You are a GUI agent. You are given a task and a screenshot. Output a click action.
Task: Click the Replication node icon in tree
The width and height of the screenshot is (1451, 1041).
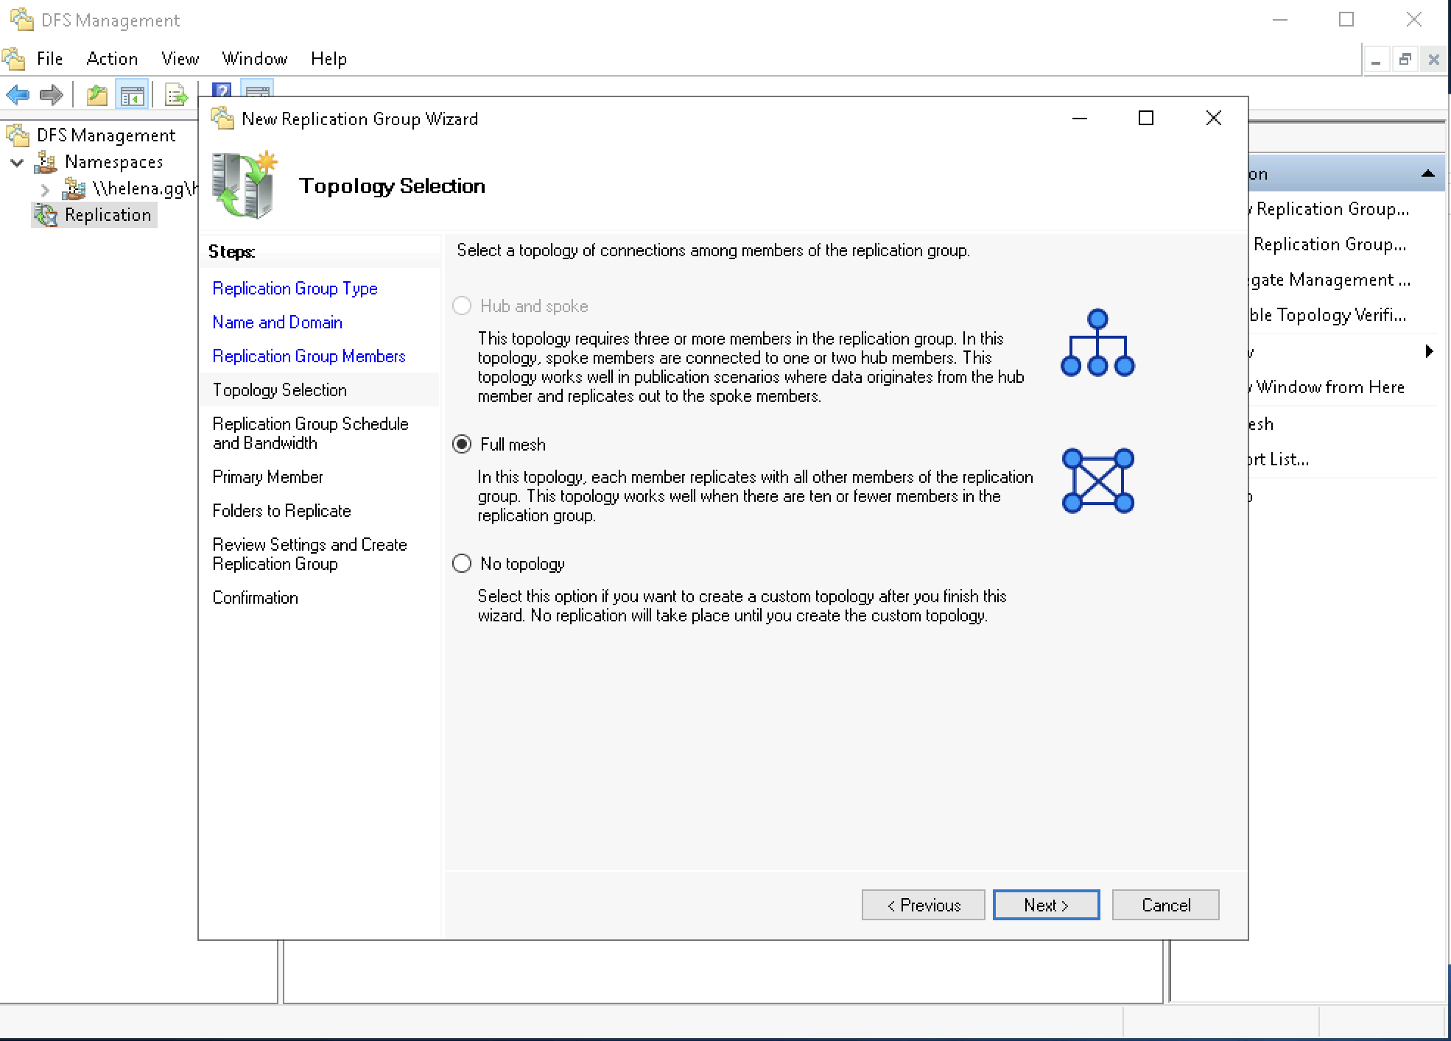(46, 215)
